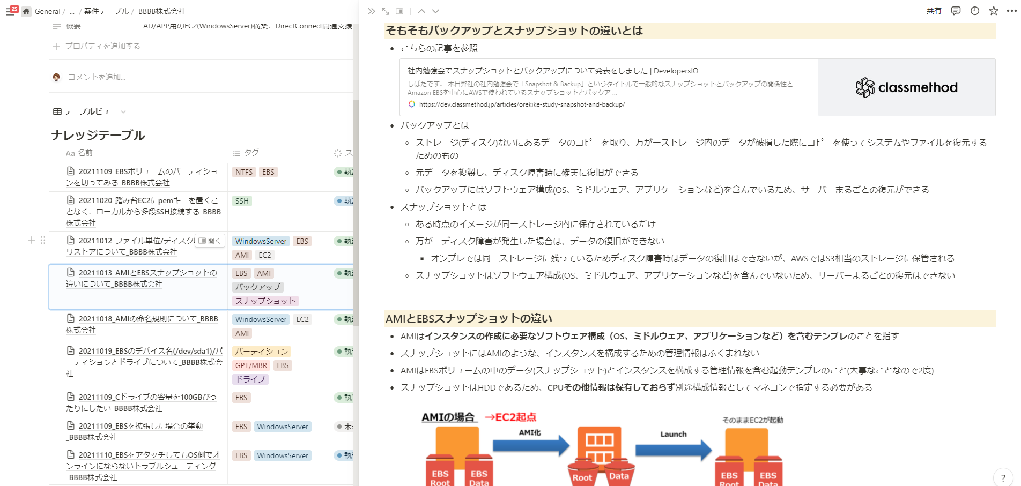Image resolution: width=1021 pixels, height=486 pixels.
Task: Click the Home icon in the breadcrumb bar
Action: coord(26,11)
